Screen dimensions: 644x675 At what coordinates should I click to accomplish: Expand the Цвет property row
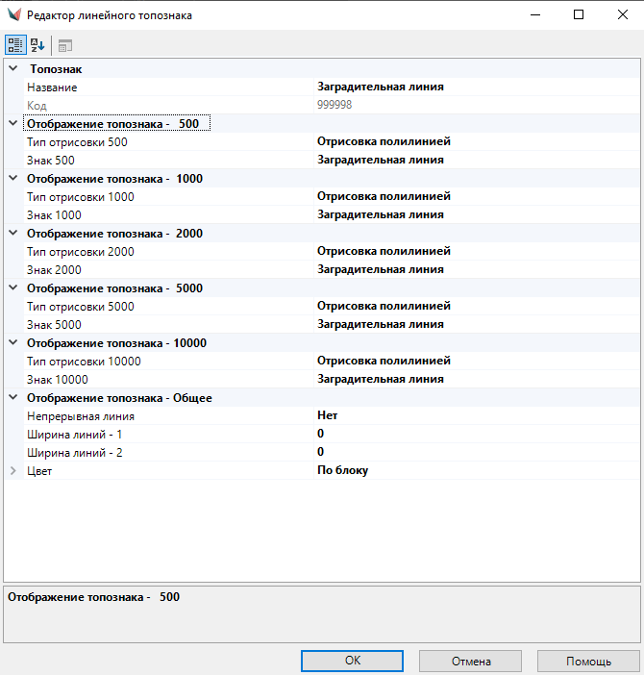pyautogui.click(x=12, y=471)
